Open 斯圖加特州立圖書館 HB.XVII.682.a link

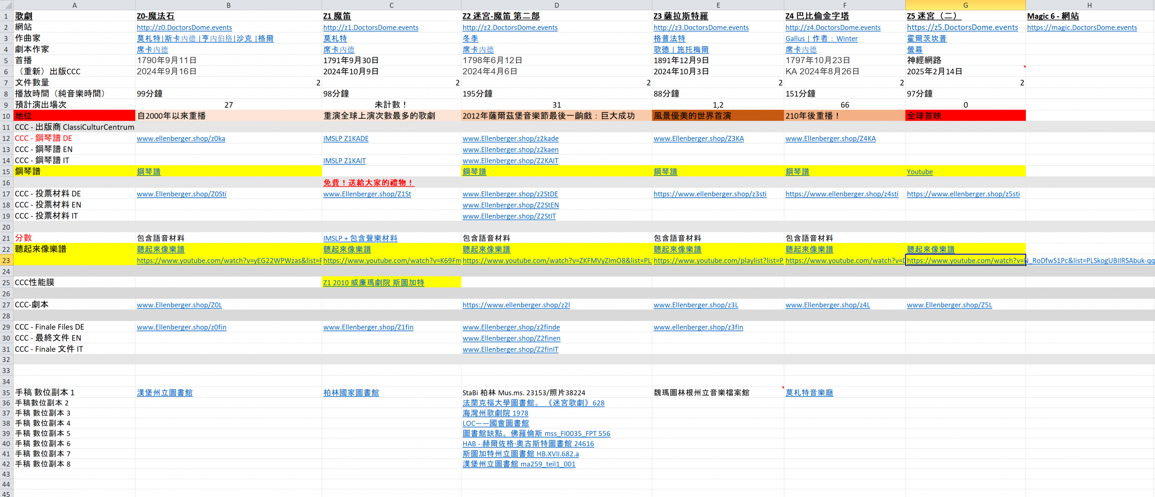click(520, 454)
